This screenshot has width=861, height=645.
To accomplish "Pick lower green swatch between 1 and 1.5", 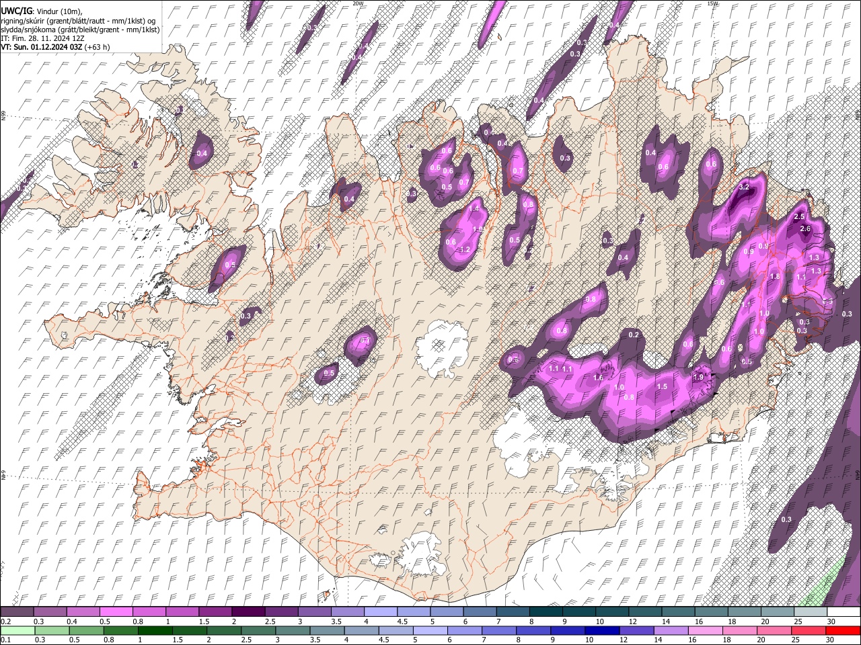I will [x=155, y=630].
